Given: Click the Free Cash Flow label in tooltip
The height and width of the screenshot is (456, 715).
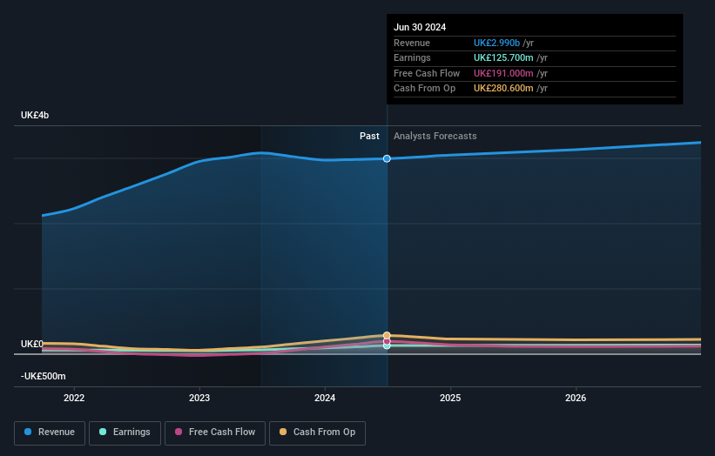Looking at the screenshot, I should pyautogui.click(x=427, y=73).
